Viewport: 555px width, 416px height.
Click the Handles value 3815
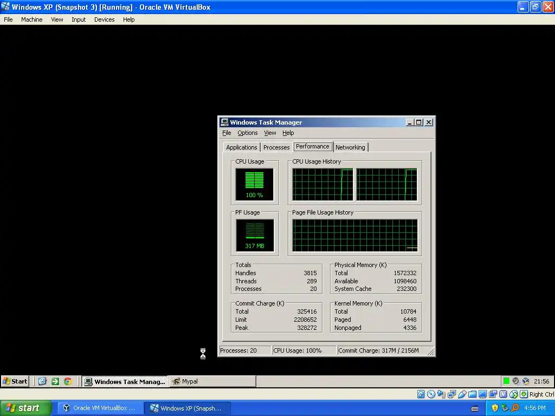click(310, 273)
